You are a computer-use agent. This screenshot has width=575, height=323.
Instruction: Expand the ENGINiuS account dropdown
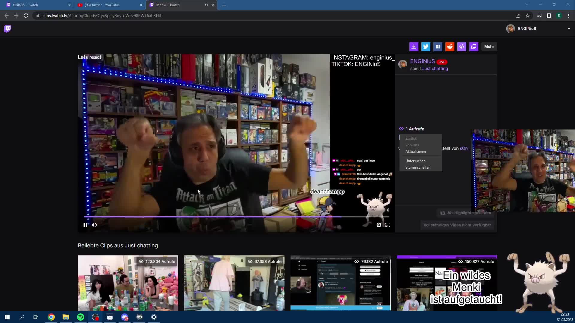[569, 29]
